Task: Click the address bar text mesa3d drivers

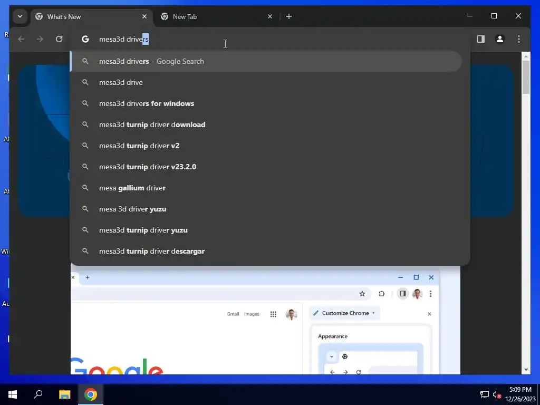Action: pos(123,39)
